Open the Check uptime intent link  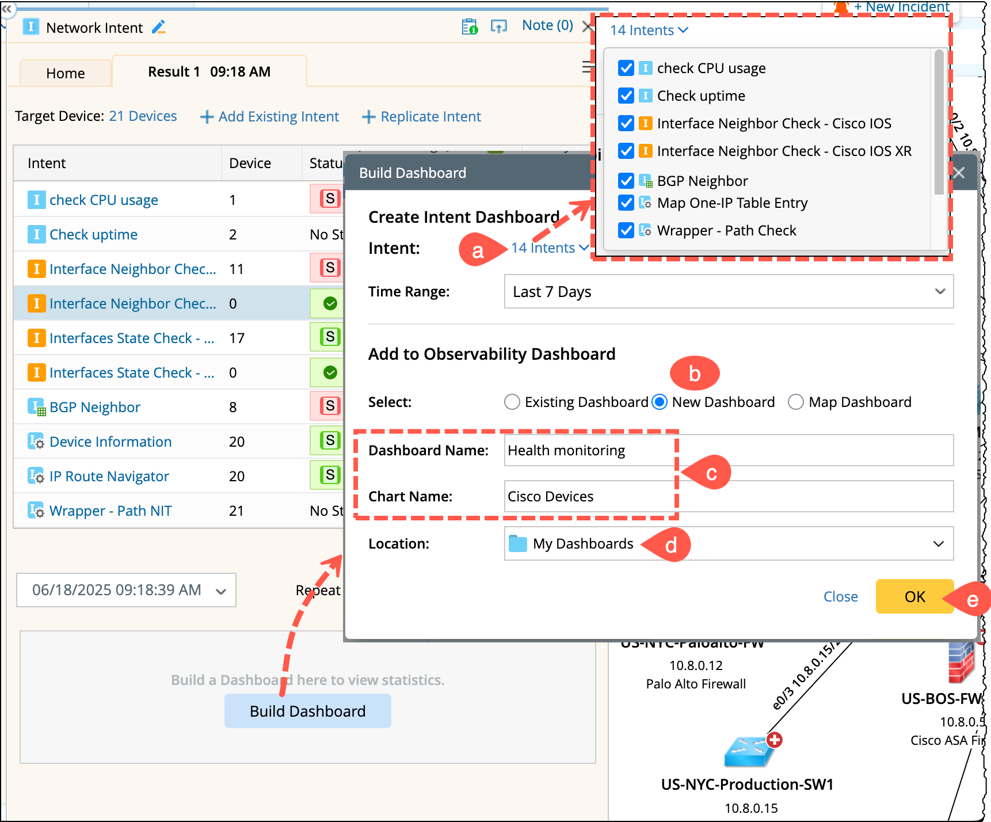tap(93, 234)
